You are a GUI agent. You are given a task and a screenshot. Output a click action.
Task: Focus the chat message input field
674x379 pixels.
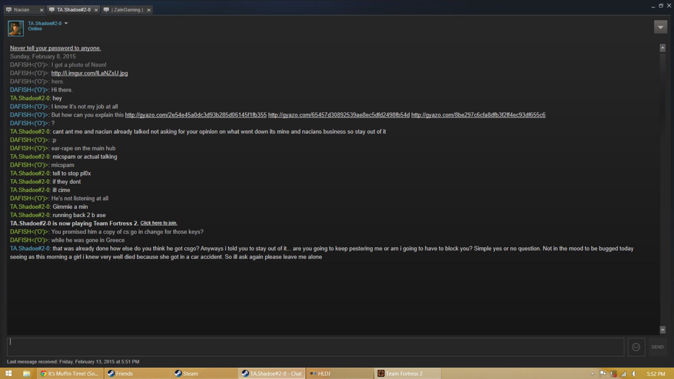(x=315, y=347)
